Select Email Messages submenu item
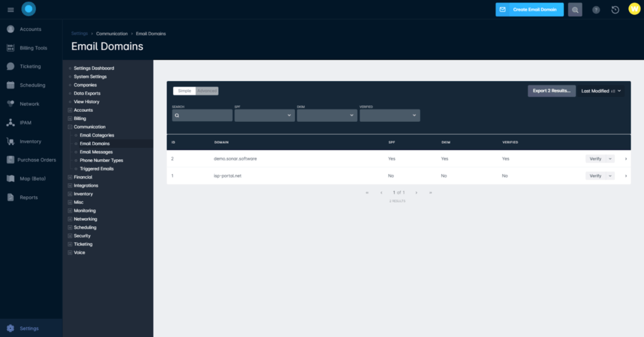 click(x=96, y=152)
